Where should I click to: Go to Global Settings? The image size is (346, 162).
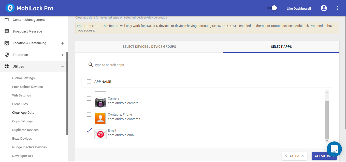(23, 78)
